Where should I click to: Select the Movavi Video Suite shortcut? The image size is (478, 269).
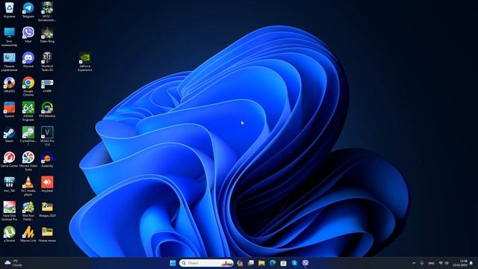[x=28, y=161]
